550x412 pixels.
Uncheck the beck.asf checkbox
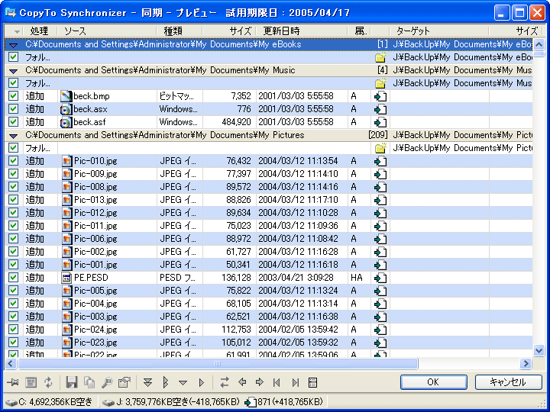[13, 121]
